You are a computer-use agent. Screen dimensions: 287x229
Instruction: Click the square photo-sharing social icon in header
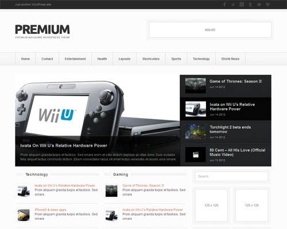pyautogui.click(x=242, y=5)
